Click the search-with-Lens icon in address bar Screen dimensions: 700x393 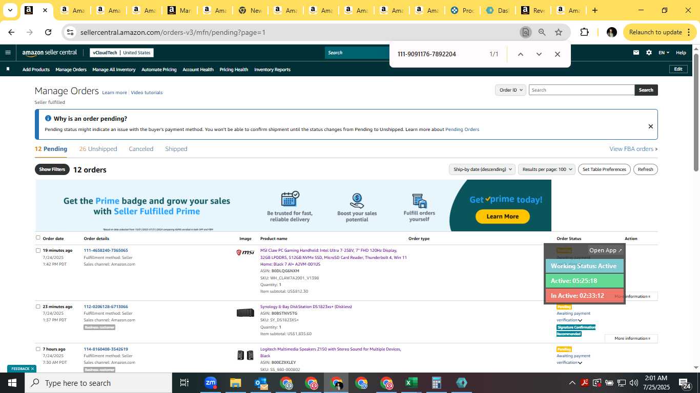pyautogui.click(x=525, y=32)
